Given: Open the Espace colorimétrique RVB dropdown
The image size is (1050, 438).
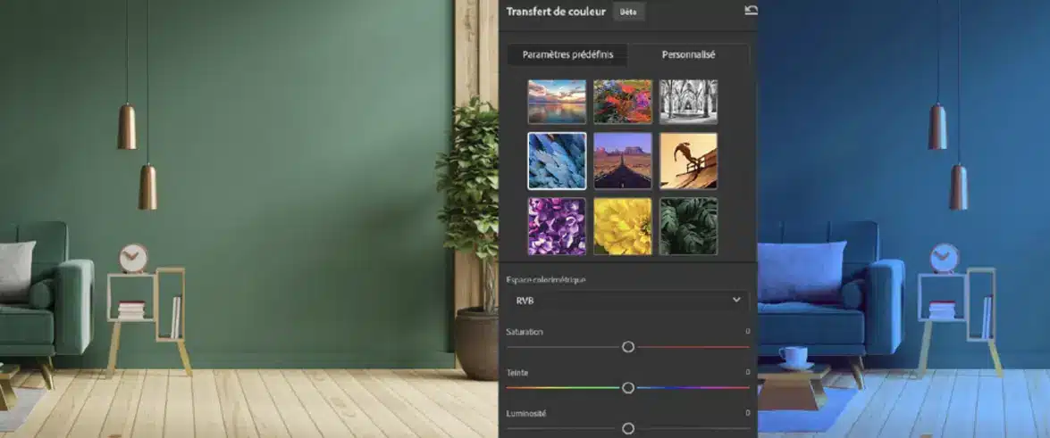Looking at the screenshot, I should point(628,301).
